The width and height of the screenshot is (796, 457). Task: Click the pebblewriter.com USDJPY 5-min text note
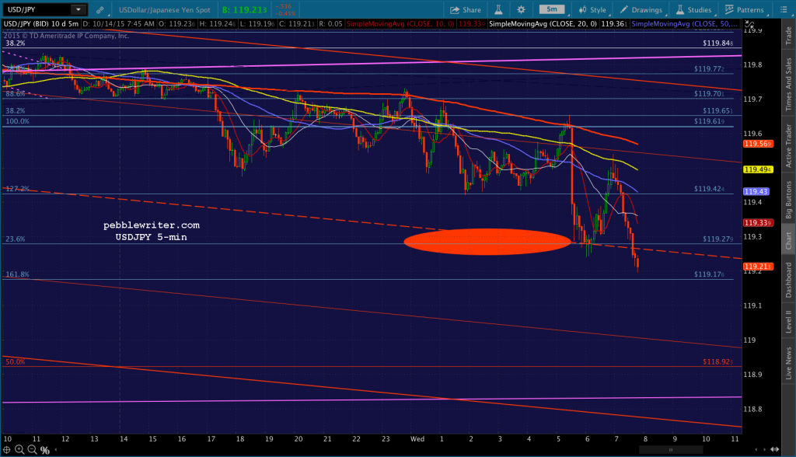pos(152,231)
